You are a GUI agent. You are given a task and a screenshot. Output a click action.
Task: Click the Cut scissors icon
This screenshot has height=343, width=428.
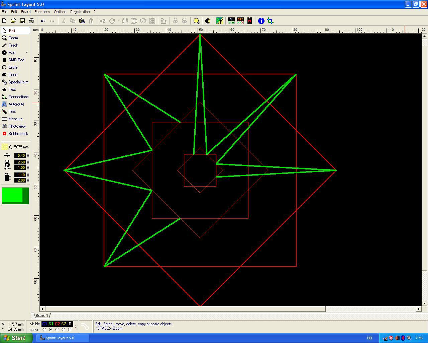(x=64, y=21)
